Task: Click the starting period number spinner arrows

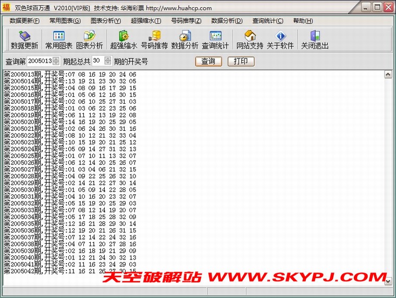Action: click(57, 61)
